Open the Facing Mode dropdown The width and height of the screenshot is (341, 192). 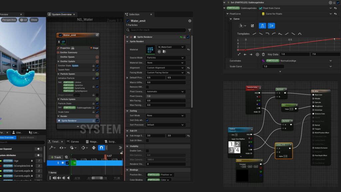tap(166, 73)
